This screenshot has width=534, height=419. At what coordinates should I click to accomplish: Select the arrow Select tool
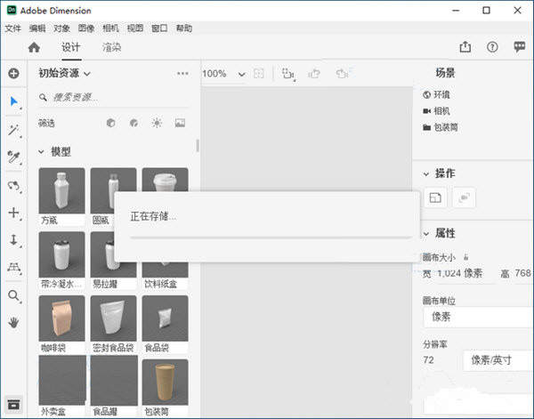[x=13, y=101]
